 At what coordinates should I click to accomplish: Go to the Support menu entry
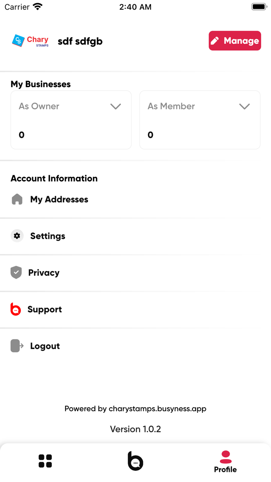[x=45, y=310]
